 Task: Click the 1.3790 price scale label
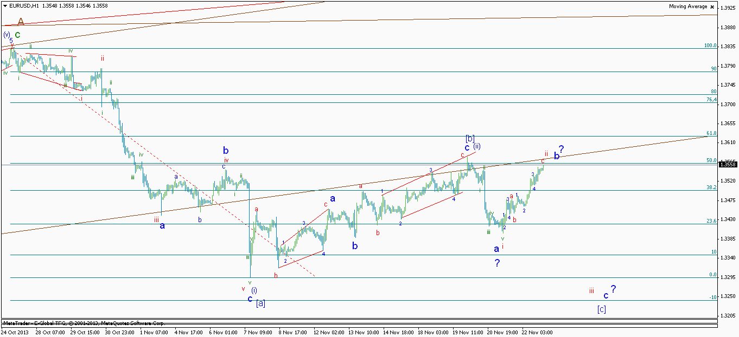click(728, 66)
